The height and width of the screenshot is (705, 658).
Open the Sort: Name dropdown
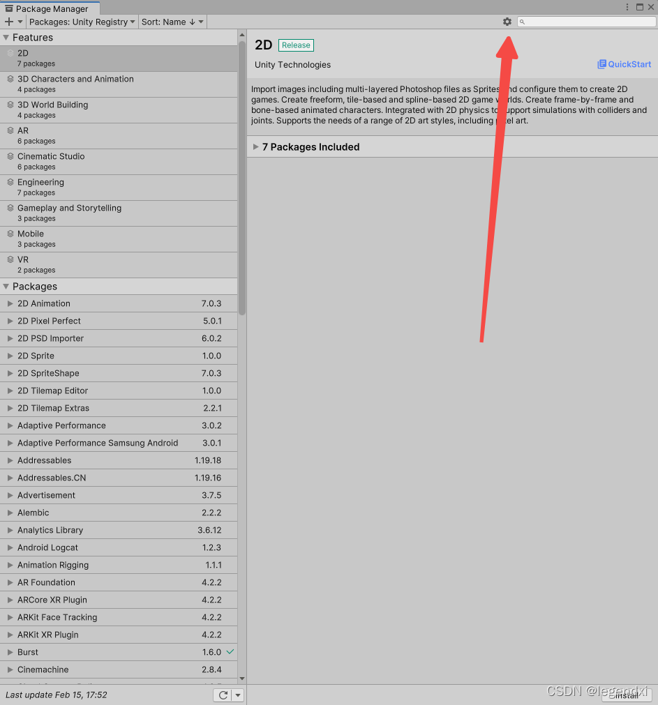pos(172,22)
